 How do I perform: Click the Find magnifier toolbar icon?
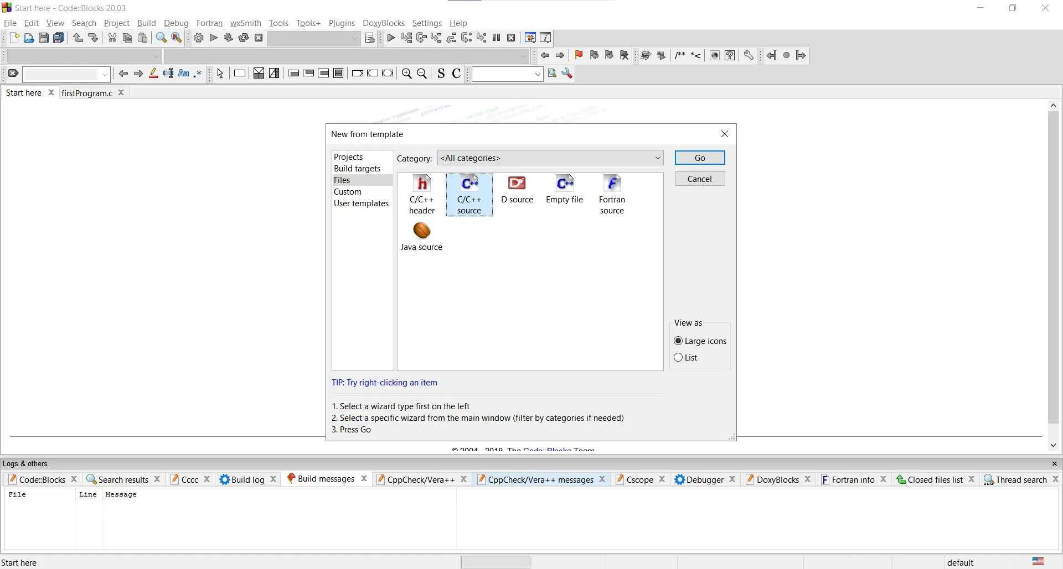161,38
